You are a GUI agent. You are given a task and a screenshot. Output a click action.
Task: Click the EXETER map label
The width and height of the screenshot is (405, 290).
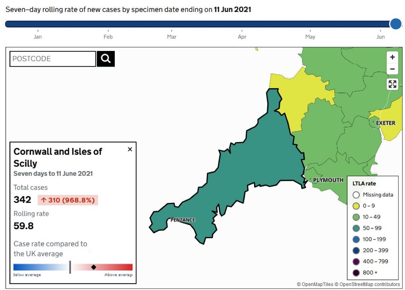(x=386, y=123)
